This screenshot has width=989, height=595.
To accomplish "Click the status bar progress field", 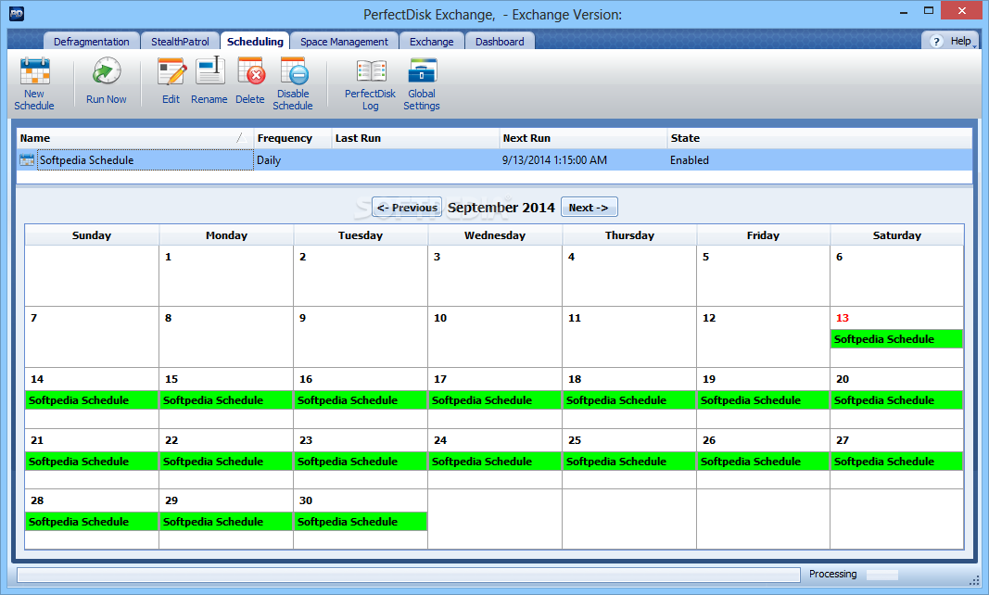I will (408, 575).
